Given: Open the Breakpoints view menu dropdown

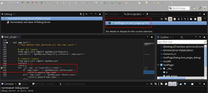Looking at the screenshot, I should [x=205, y=18].
